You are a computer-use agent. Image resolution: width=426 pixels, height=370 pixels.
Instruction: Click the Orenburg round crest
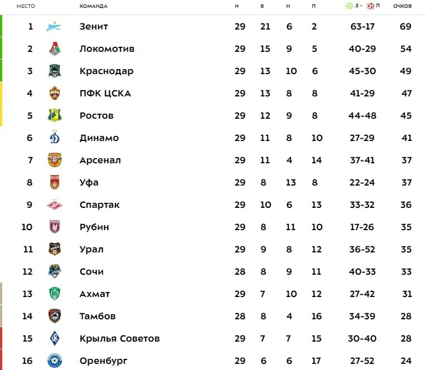(x=55, y=361)
